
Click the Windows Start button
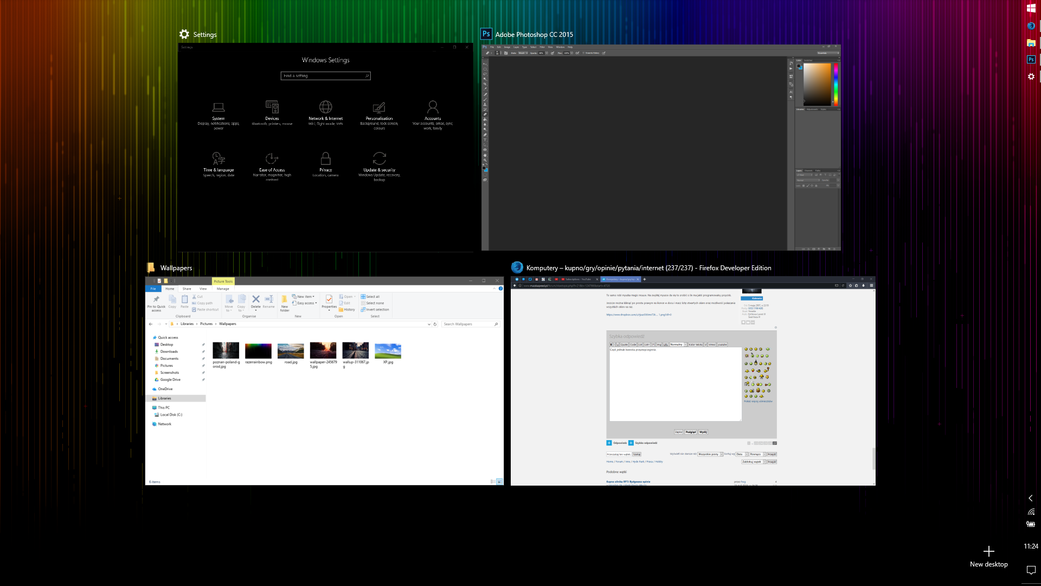click(x=1031, y=8)
